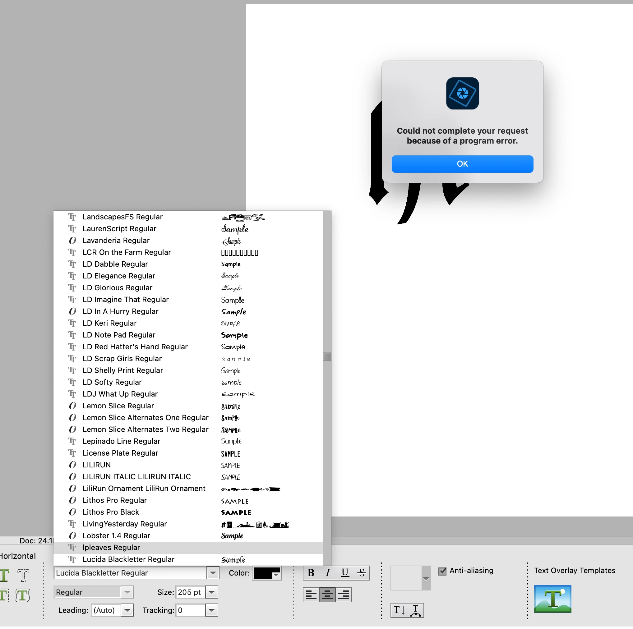Open the create warped text icon
Viewport: 633px width, 629px height.
(415, 610)
